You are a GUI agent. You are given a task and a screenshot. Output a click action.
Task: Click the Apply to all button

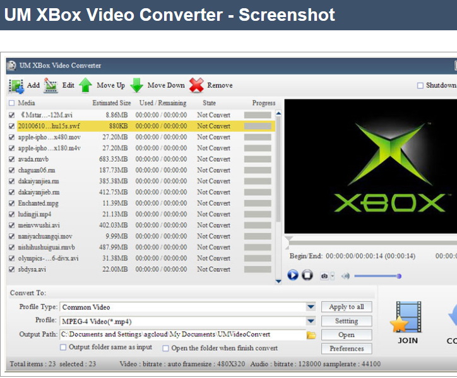point(347,307)
